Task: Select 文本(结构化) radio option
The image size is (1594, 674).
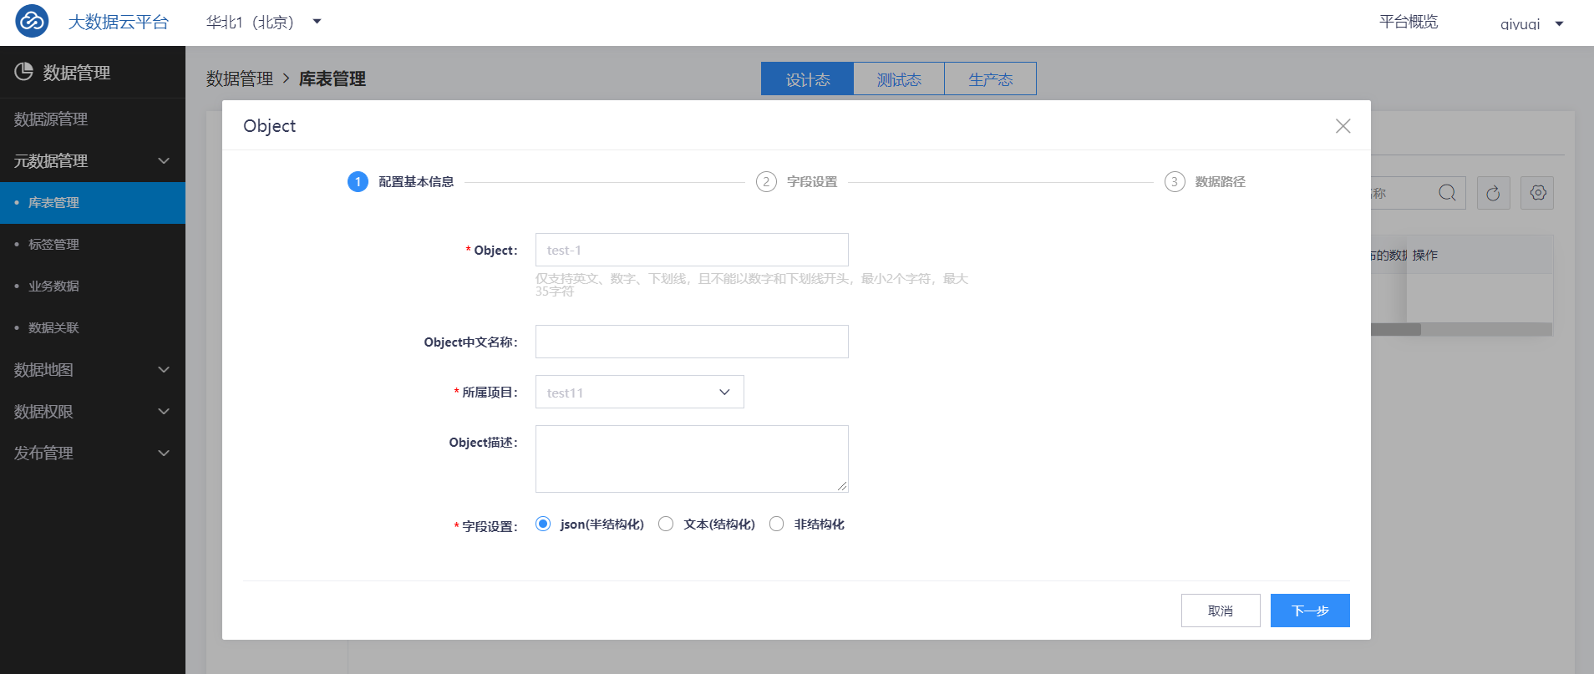Action: pyautogui.click(x=666, y=524)
